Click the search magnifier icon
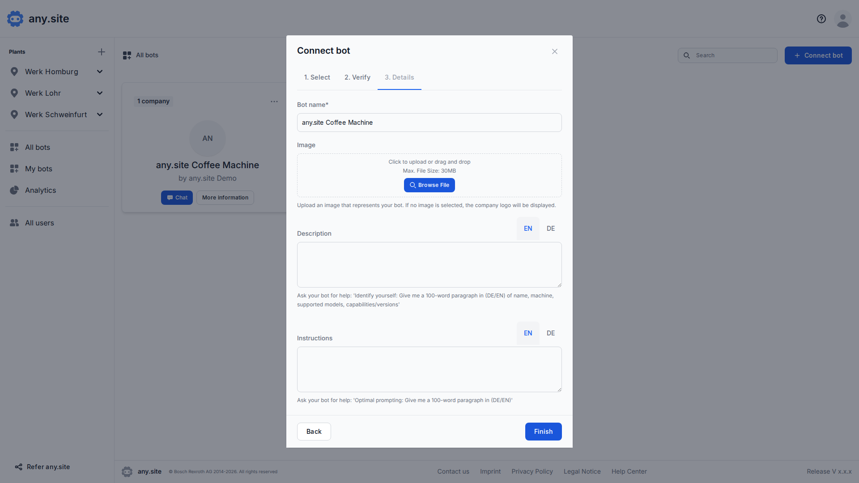 click(x=687, y=55)
